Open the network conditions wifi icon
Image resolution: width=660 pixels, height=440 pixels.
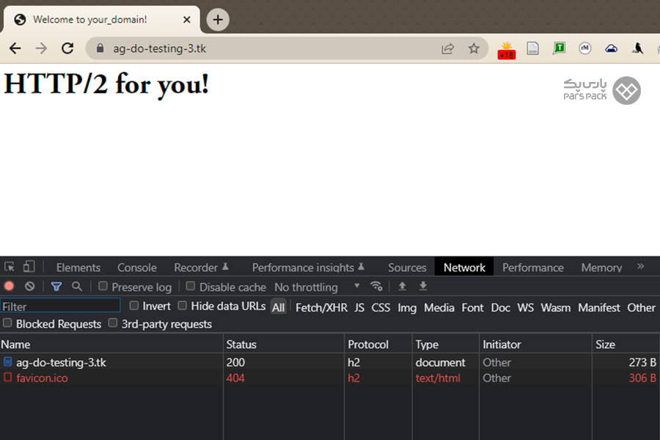click(x=376, y=287)
